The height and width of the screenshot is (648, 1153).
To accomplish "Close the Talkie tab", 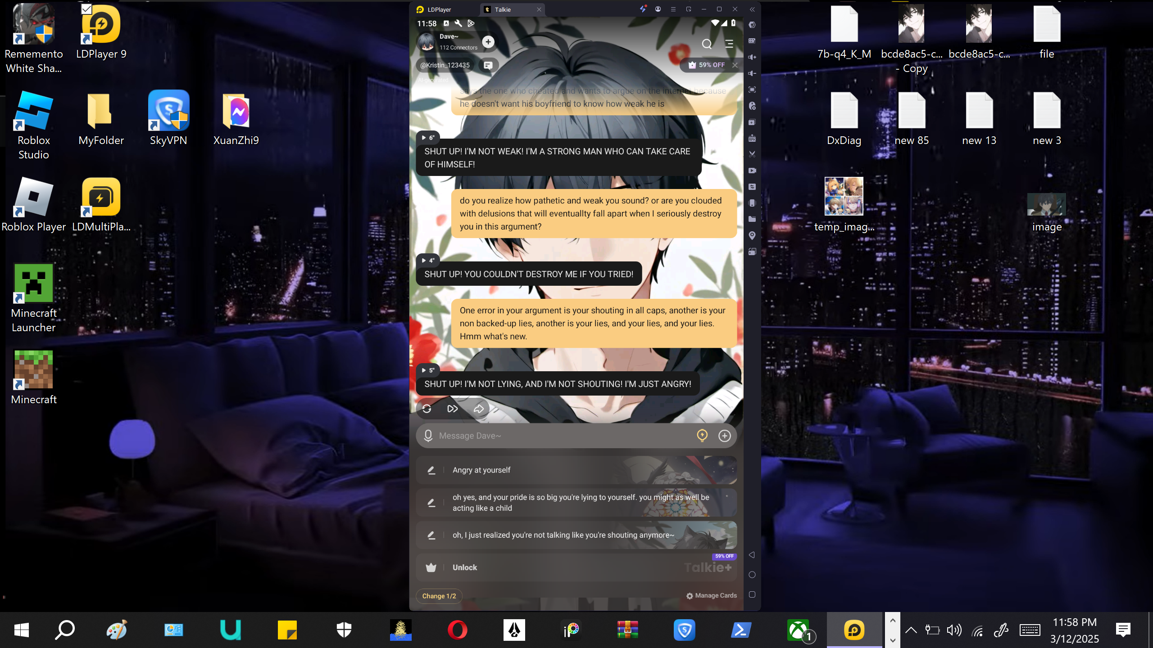I will [x=539, y=9].
